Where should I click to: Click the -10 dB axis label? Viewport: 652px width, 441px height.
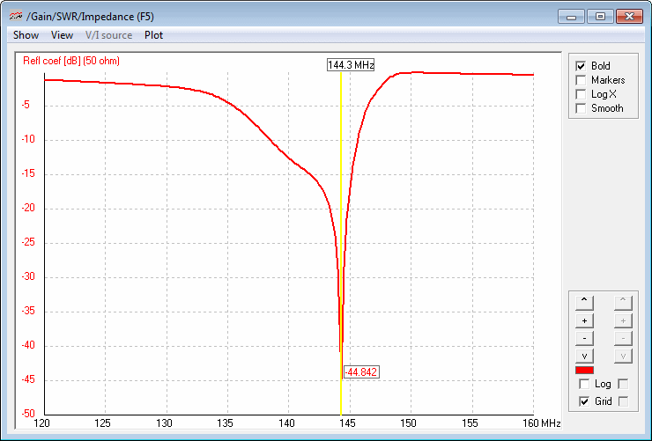pyautogui.click(x=28, y=139)
